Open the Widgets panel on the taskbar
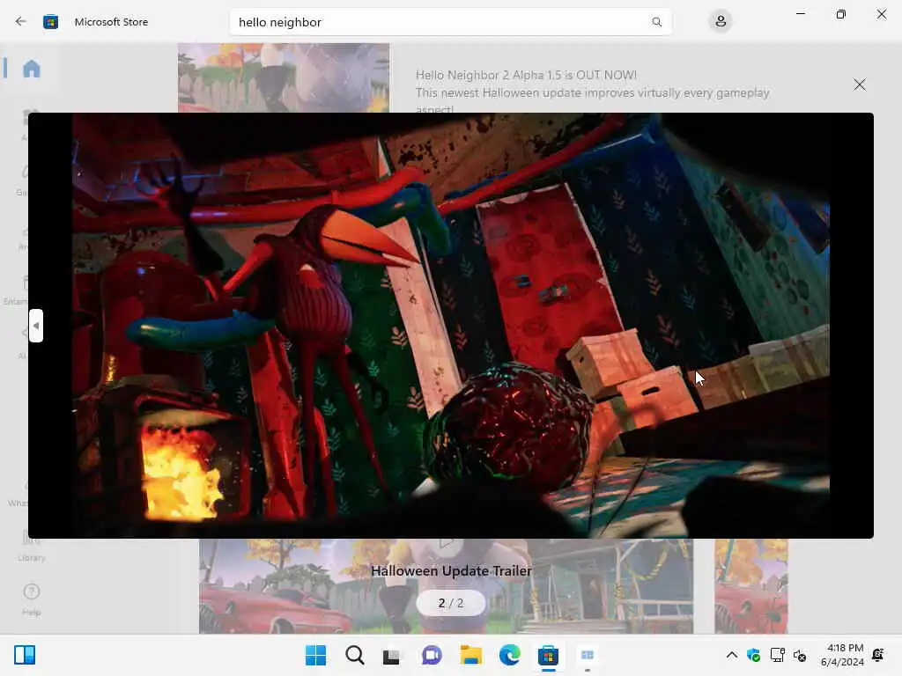This screenshot has width=902, height=676. (25, 655)
